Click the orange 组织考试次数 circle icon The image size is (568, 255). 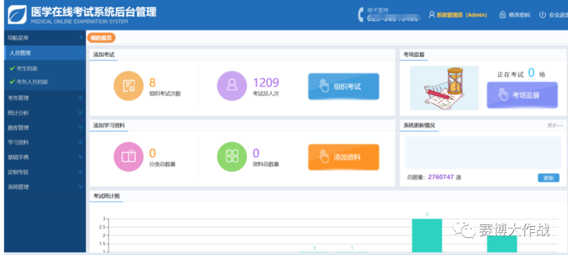(x=129, y=86)
